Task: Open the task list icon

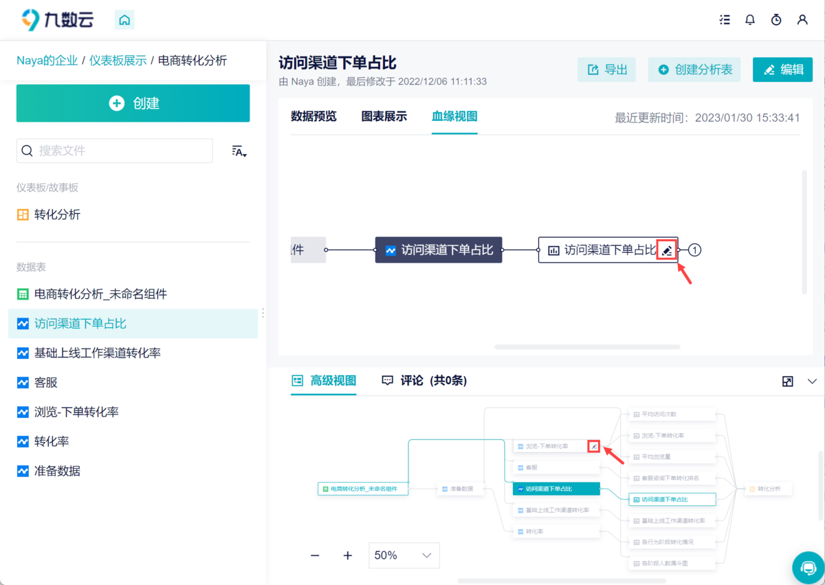Action: [x=725, y=20]
